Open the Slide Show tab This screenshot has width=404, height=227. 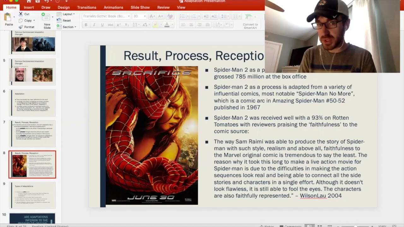click(x=140, y=7)
